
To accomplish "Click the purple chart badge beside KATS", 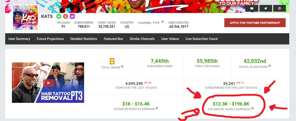I will click(x=72, y=16).
